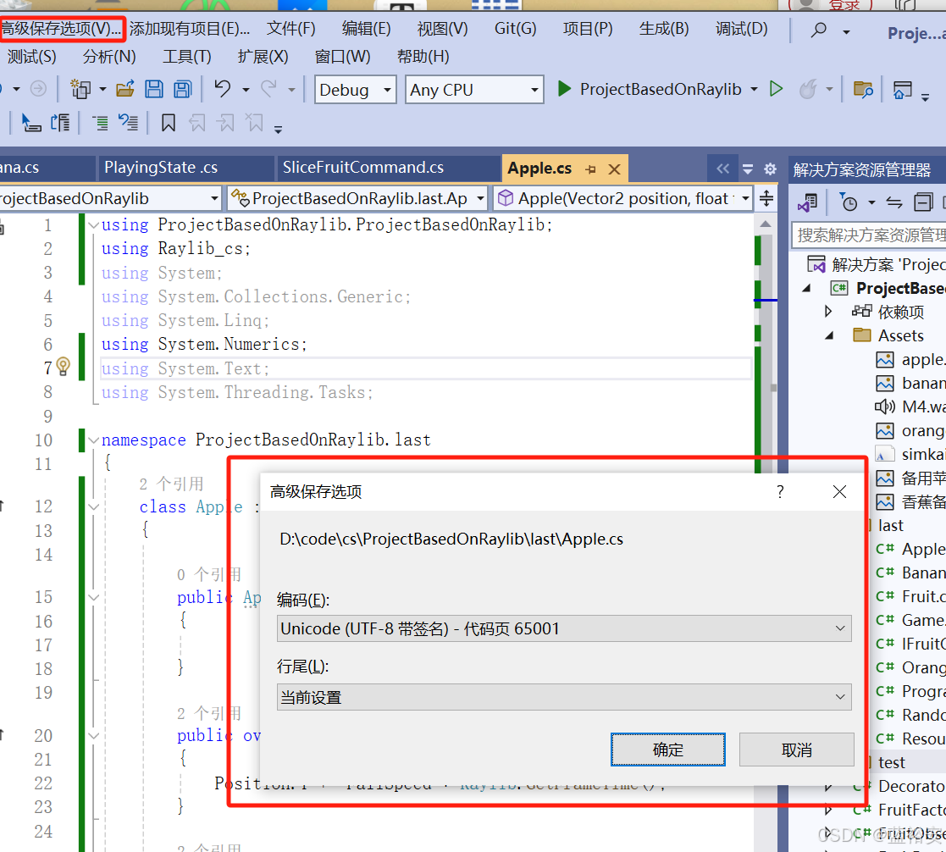Open startup project ProjectBasedOnRaylib dropdown arrow

tap(754, 89)
